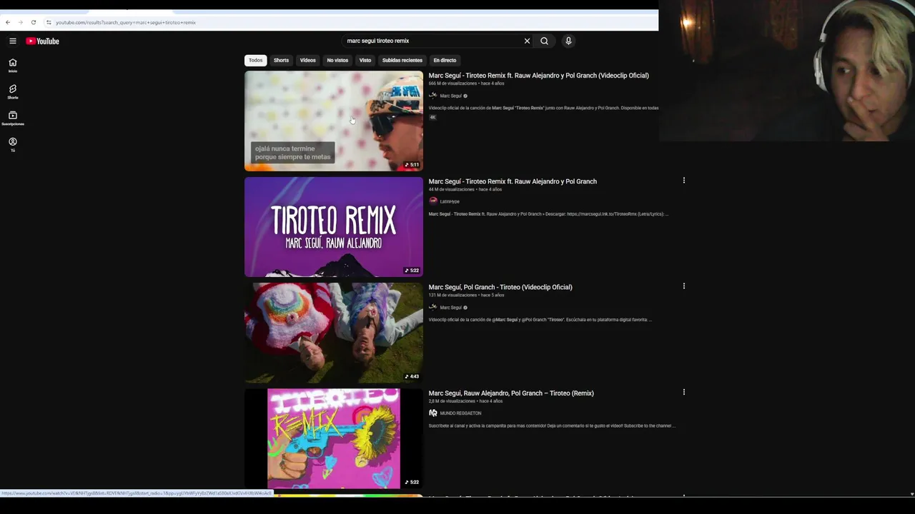This screenshot has width=915, height=514.
Task: Select the Todos filter chip
Action: (x=255, y=60)
